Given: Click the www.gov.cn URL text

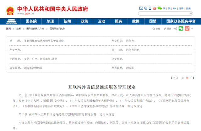Looking at the screenshot, I should click(25, 13).
